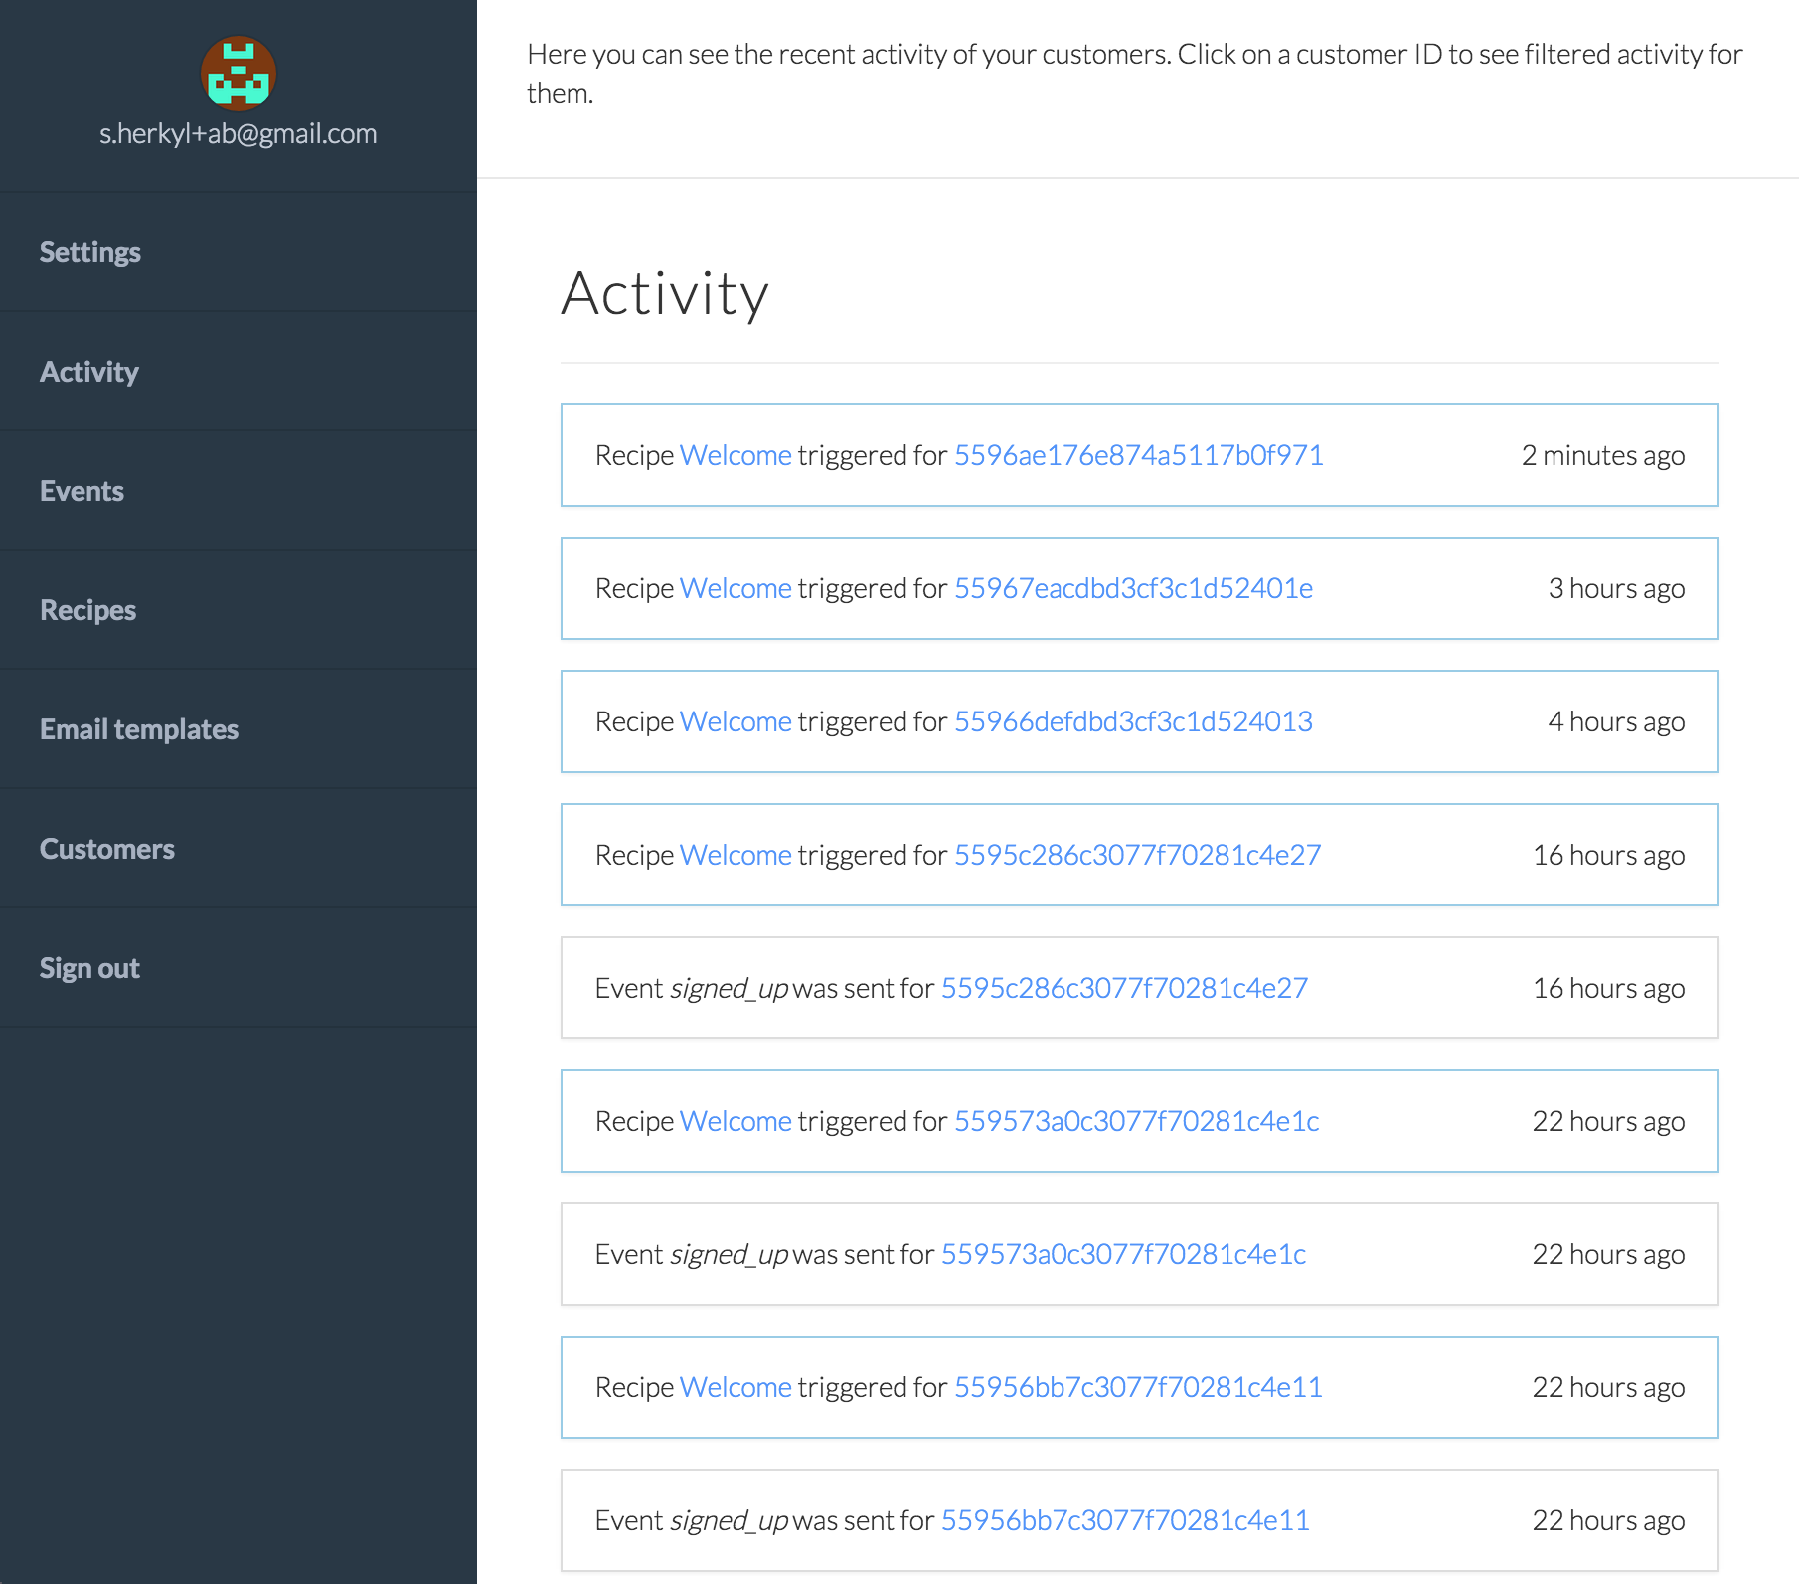This screenshot has width=1799, height=1584.
Task: Open customer 55966defdbd3cf3c1d524013
Action: (1133, 721)
